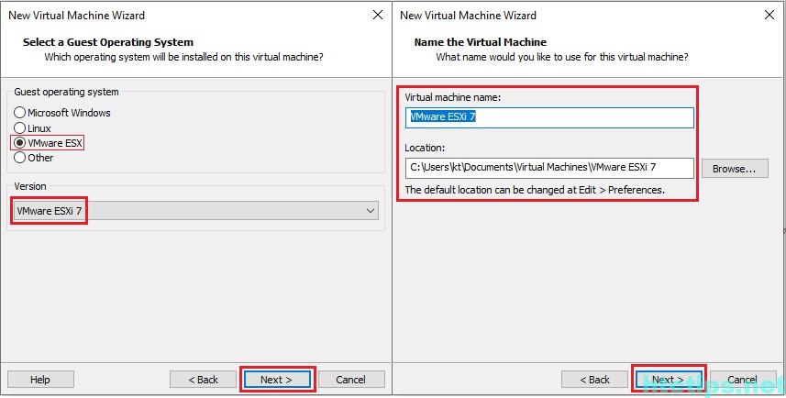786x398 pixels.
Task: Open the Browse... location dialog
Action: [735, 169]
